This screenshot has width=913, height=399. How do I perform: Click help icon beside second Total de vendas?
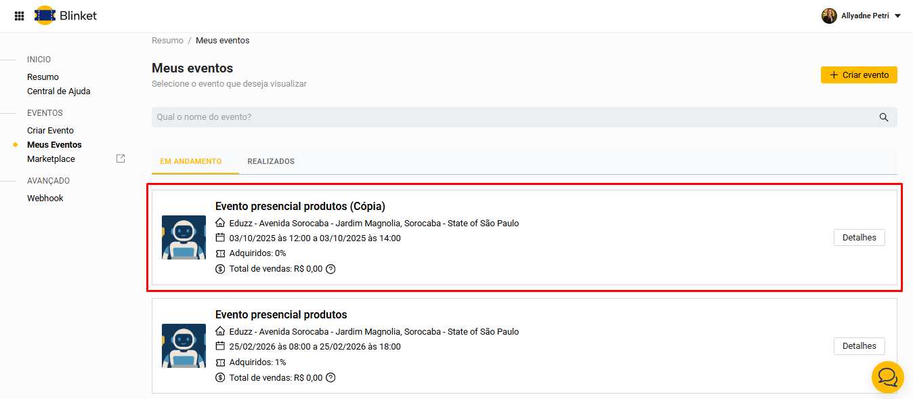331,377
